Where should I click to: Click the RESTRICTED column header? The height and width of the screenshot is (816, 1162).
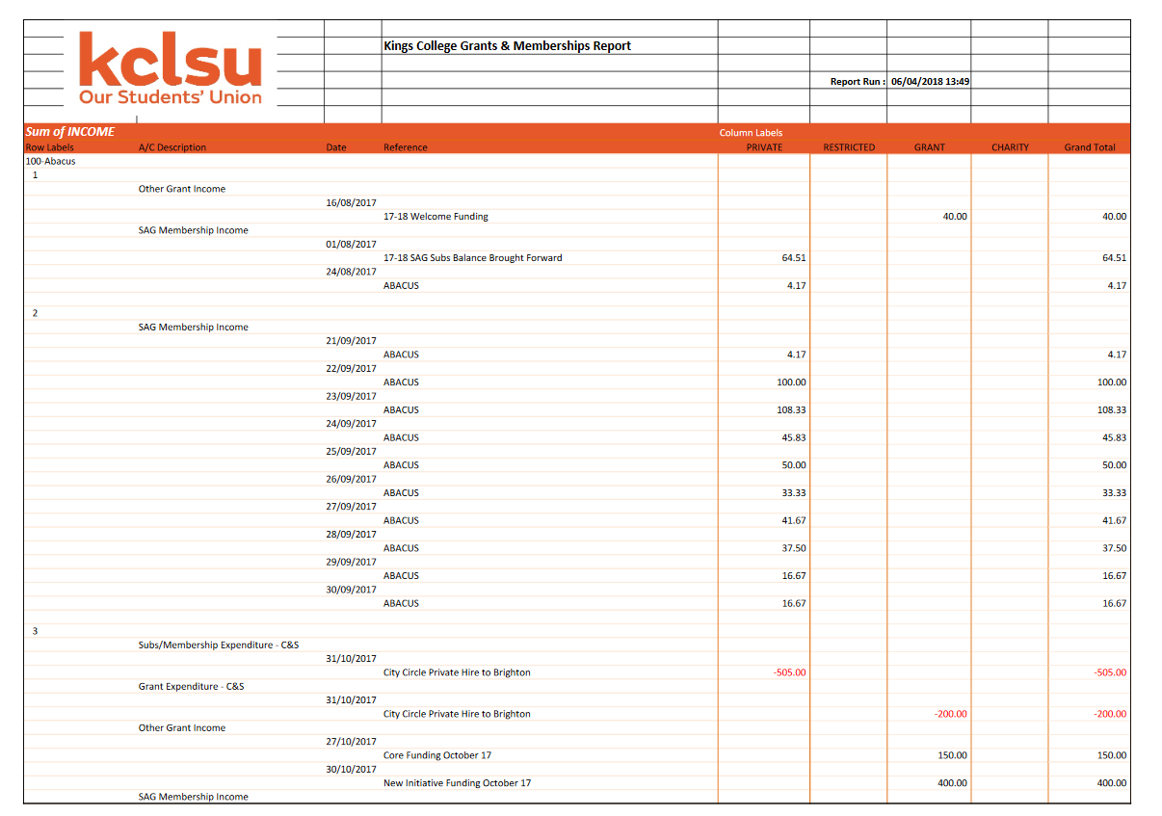pos(849,147)
